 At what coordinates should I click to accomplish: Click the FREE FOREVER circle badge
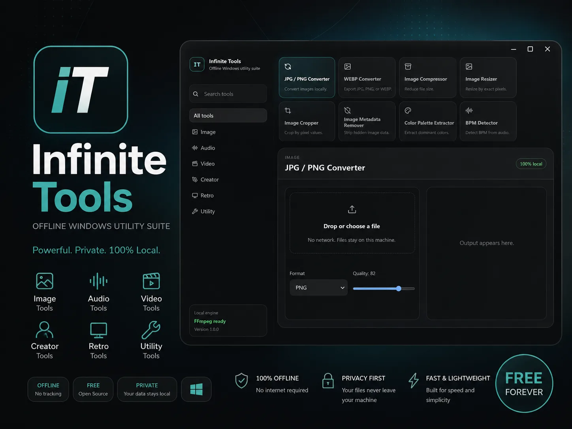coord(524,384)
